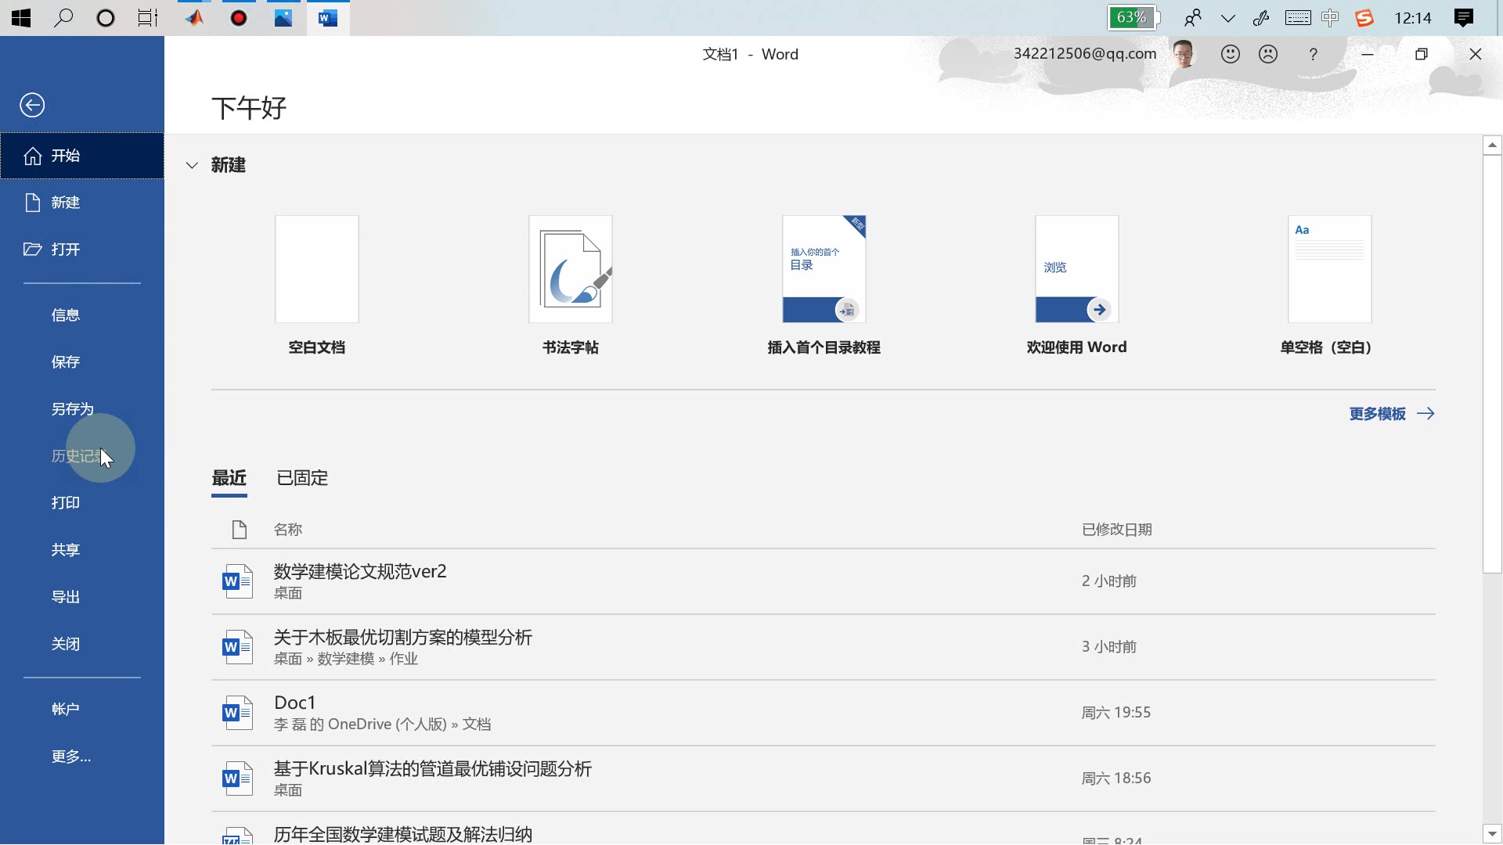Click the 12:14 clock

pyautogui.click(x=1413, y=18)
